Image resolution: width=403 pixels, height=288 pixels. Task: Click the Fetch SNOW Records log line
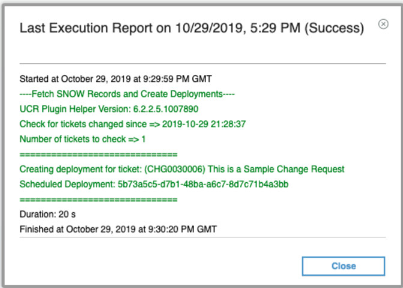[x=127, y=94]
